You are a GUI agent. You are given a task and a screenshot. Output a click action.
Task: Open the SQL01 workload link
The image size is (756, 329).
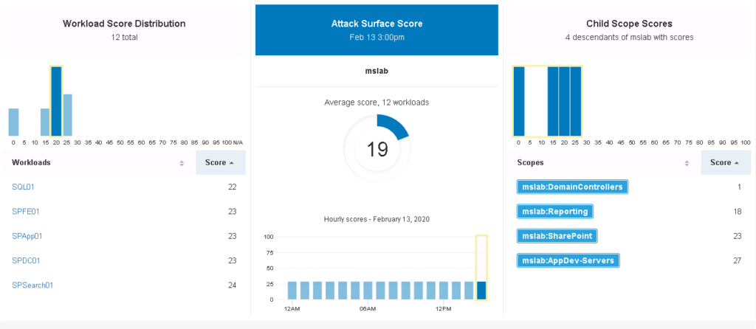coord(24,187)
